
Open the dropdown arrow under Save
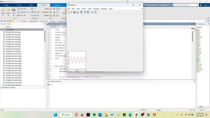[x=13, y=15]
